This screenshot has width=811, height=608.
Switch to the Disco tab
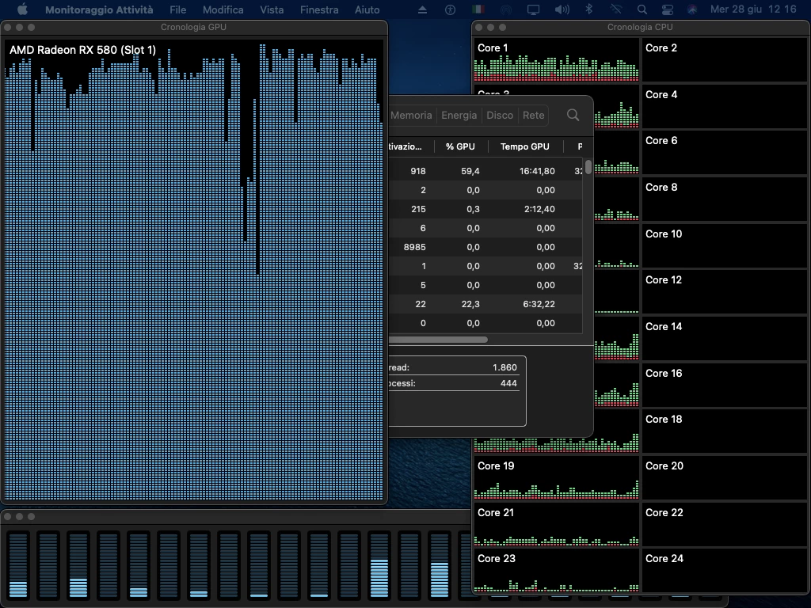coord(500,116)
